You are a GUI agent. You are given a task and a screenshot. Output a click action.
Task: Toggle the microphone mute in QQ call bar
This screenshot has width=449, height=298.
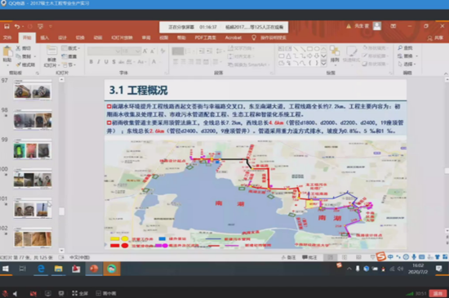pyautogui.click(x=5, y=293)
